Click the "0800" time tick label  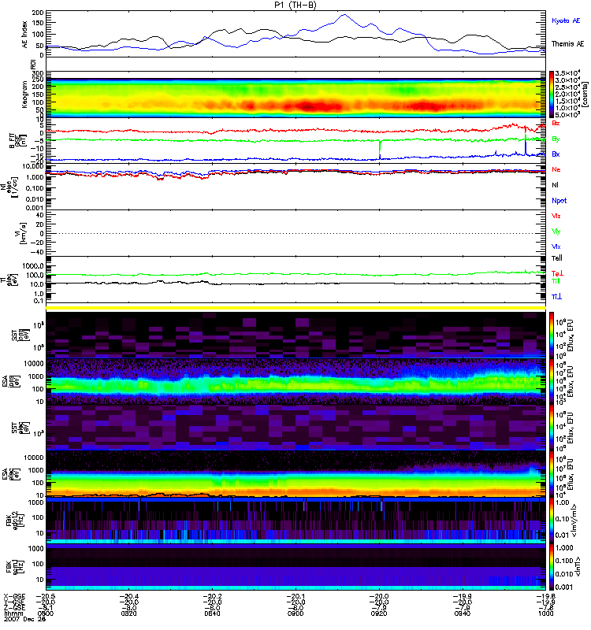[x=46, y=613]
